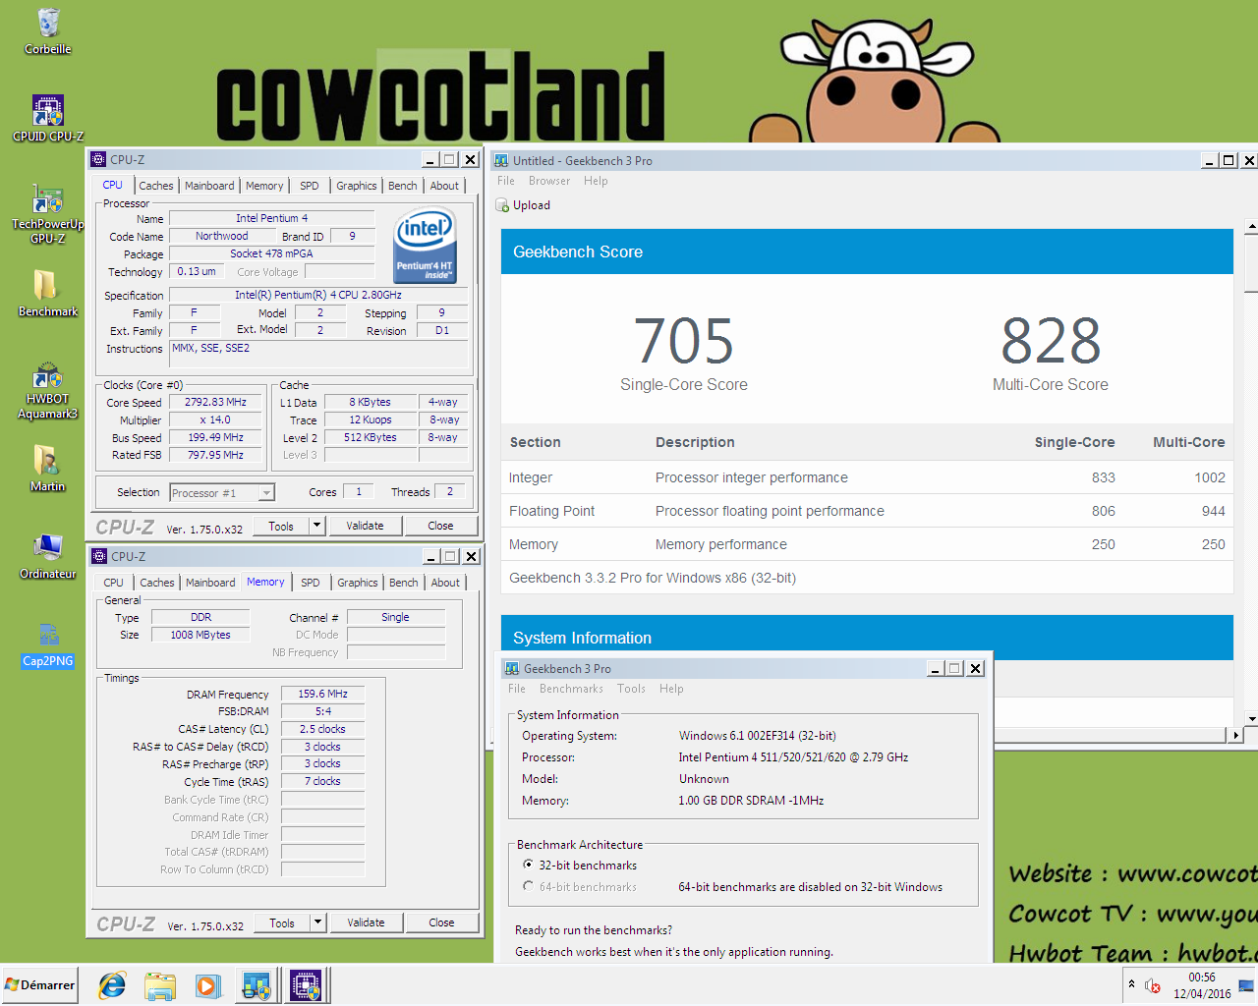
Task: Open the Martin user folder icon
Action: pos(47,468)
